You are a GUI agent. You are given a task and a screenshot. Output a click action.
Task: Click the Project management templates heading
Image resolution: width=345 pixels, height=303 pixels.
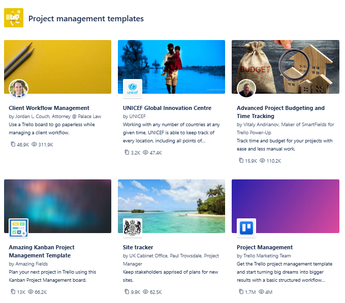(x=86, y=19)
